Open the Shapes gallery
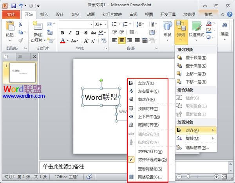The height and width of the screenshot is (183, 235). click(x=167, y=31)
